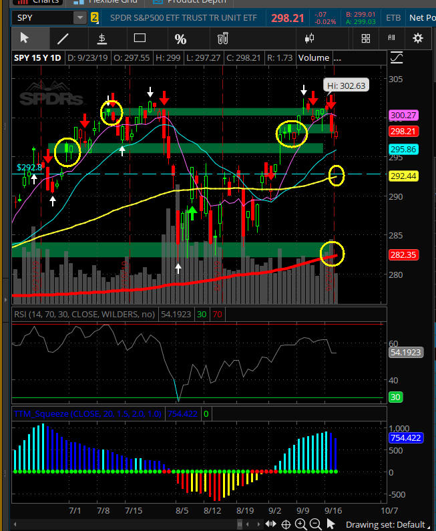This screenshot has width=436, height=531.
Task: Open the chart grid layout icon
Action: [366, 38]
